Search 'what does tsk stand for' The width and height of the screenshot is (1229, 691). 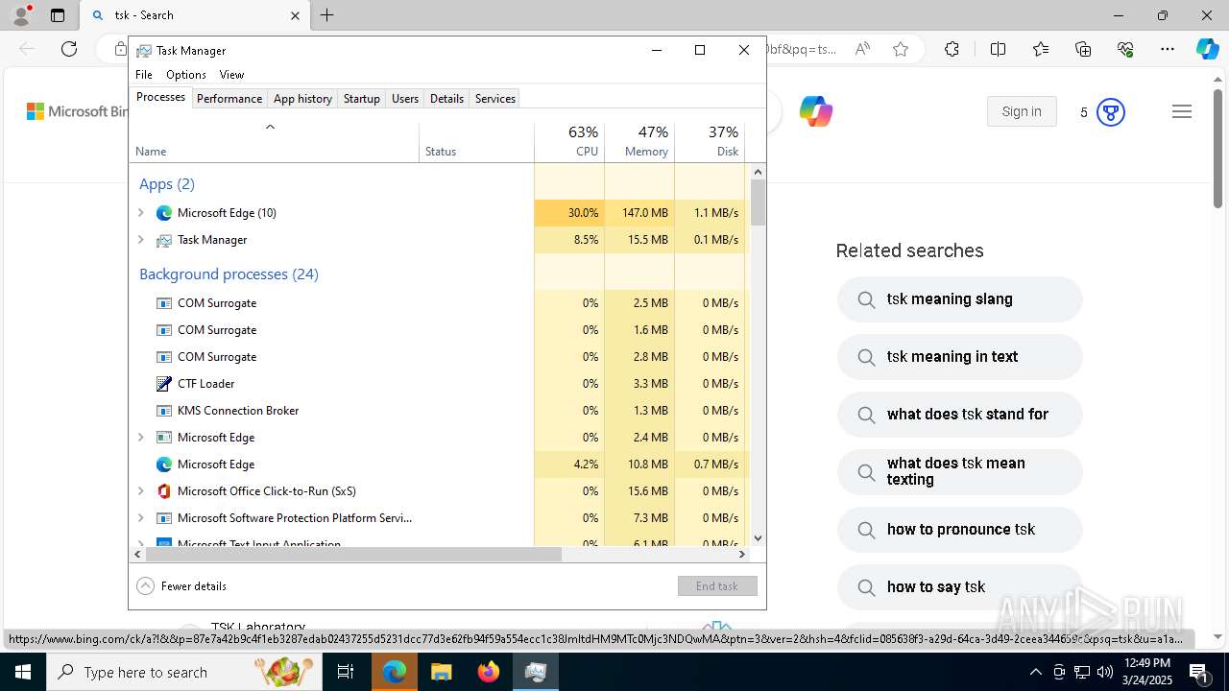pos(960,415)
